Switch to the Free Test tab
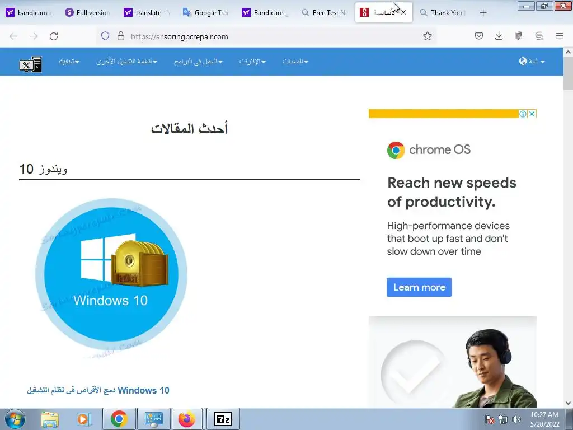Image resolution: width=573 pixels, height=430 pixels. click(x=324, y=13)
